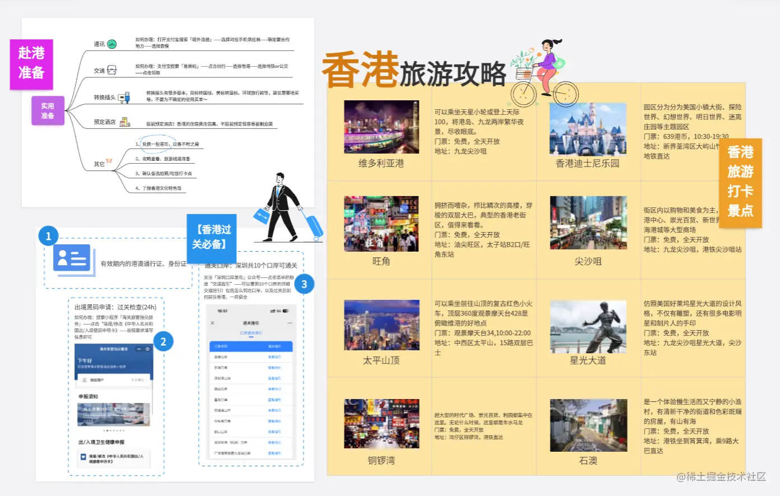This screenshot has height=496, width=780.
Task: Open the 维多利亚港 night photo
Action: click(381, 127)
